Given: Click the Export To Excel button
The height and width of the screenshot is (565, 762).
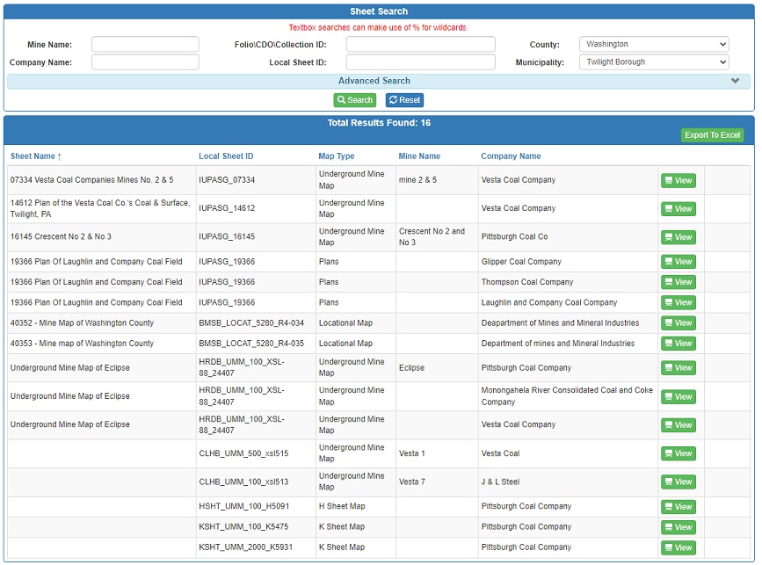Looking at the screenshot, I should coord(712,135).
